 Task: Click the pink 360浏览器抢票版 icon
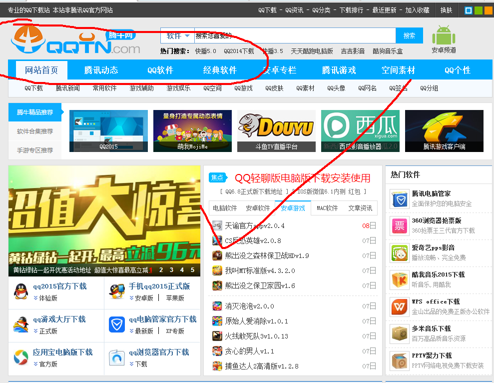point(399,225)
